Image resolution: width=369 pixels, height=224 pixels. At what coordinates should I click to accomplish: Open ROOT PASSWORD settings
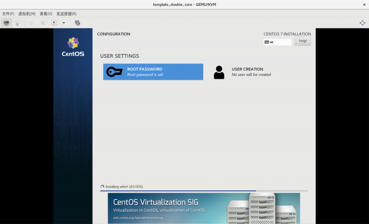(x=153, y=72)
